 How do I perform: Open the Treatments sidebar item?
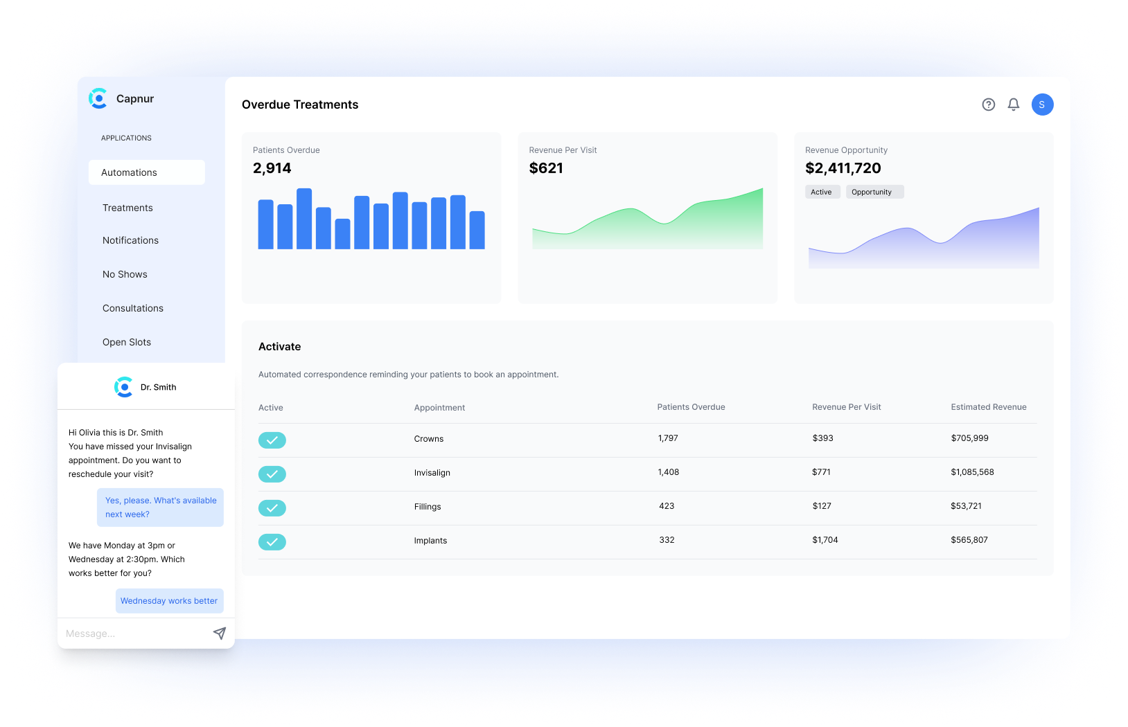tap(127, 208)
